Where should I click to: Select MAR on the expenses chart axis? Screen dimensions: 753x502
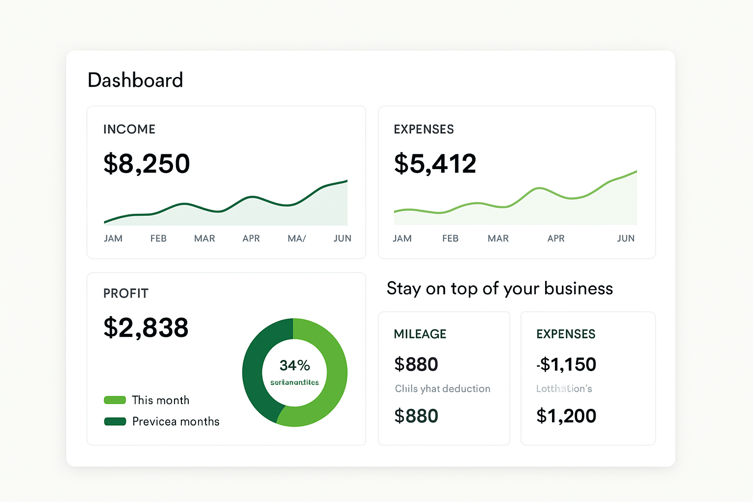point(498,238)
